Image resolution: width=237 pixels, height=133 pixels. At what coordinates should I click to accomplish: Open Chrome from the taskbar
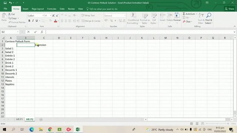click(50, 129)
